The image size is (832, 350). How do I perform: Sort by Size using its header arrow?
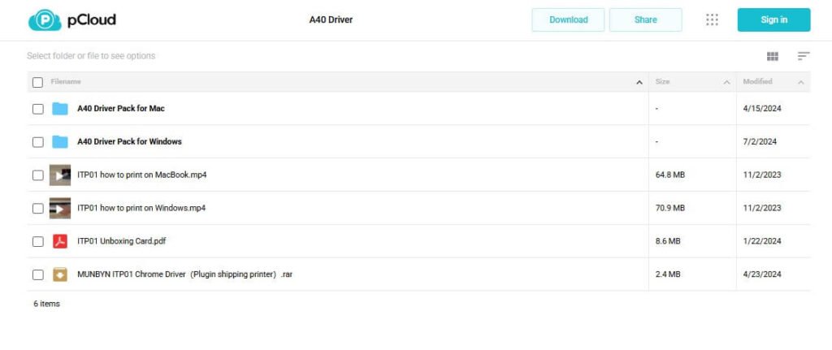727,82
